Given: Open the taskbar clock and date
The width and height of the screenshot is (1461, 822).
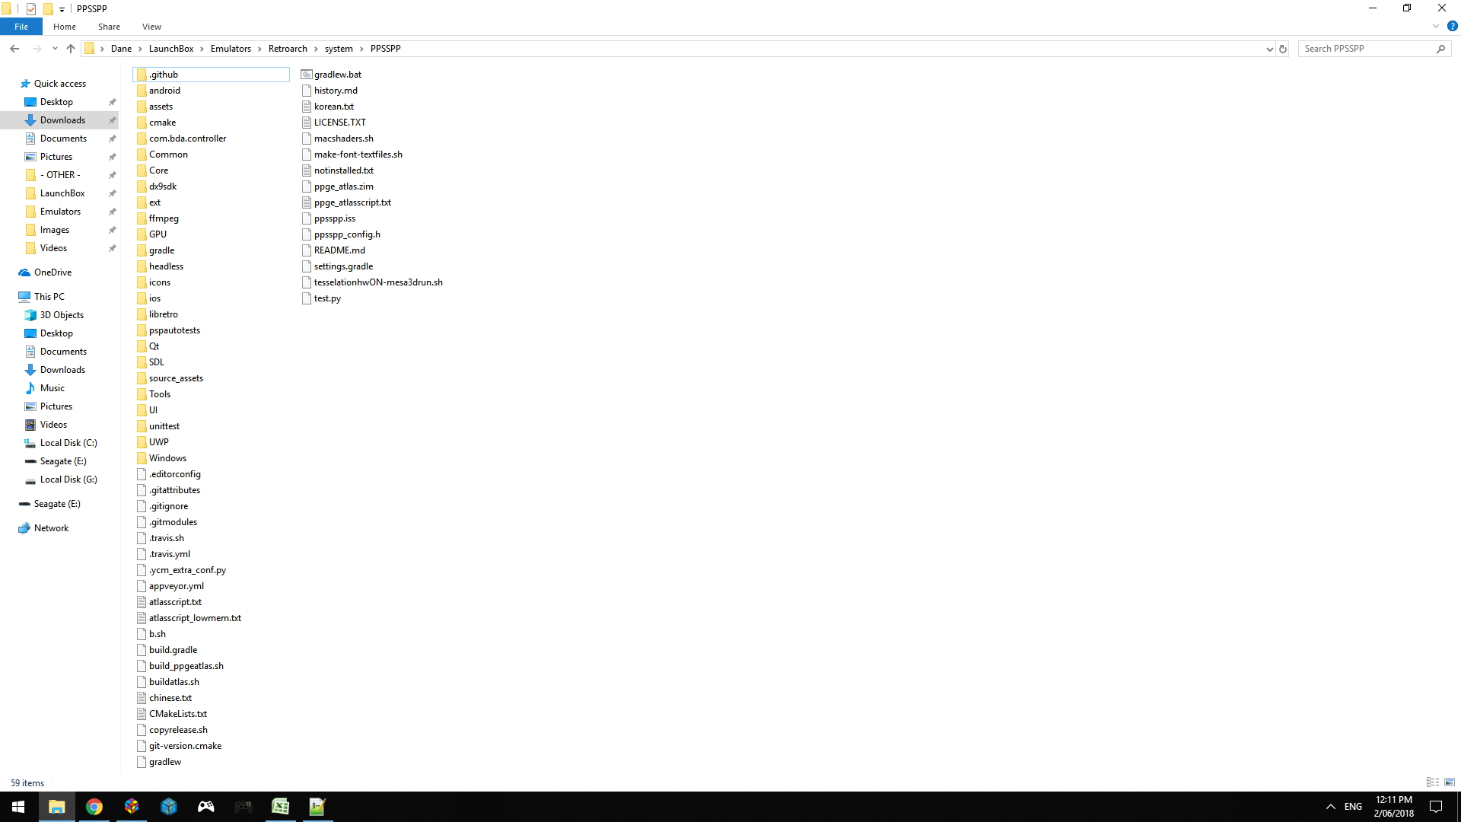Looking at the screenshot, I should point(1394,807).
